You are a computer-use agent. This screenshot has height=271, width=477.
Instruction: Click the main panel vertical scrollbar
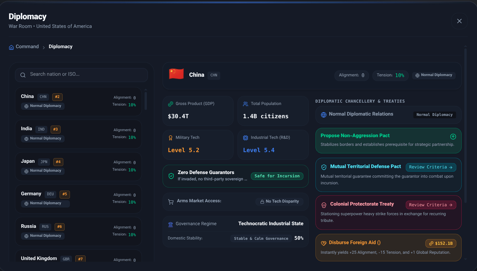pyautogui.click(x=465, y=126)
